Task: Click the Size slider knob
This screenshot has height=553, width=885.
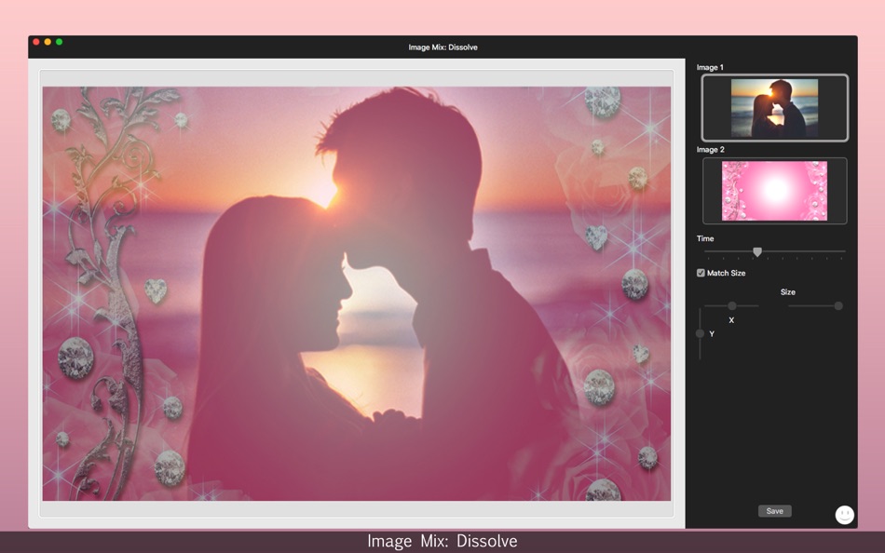Action: 838,306
